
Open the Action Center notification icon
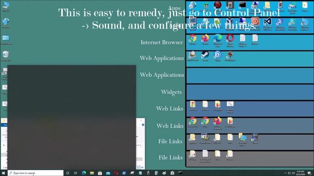[310, 173]
